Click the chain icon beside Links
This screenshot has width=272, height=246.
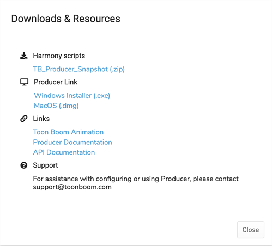click(24, 119)
